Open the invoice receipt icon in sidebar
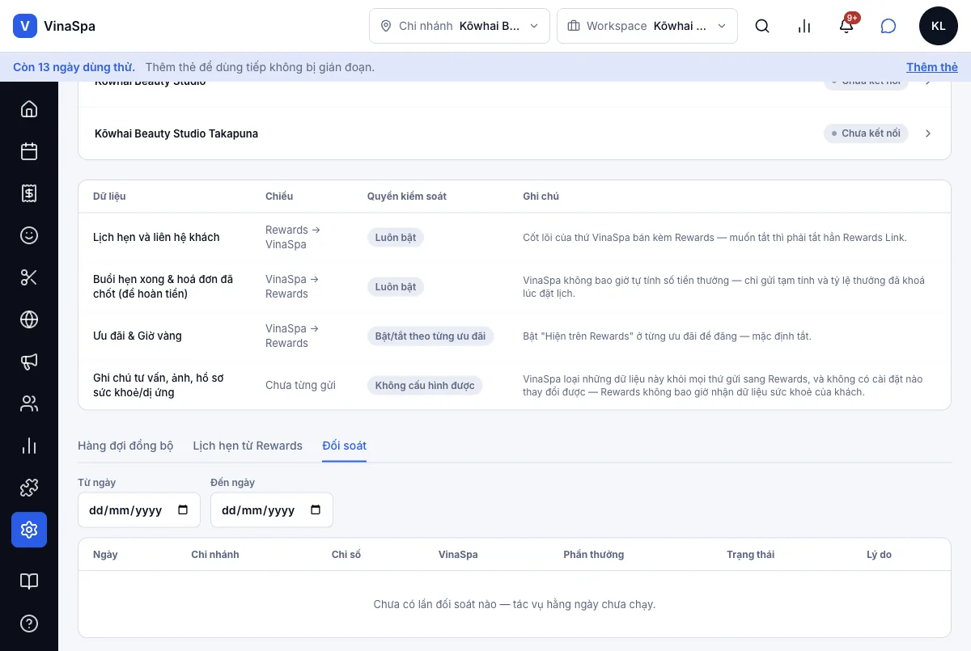Image resolution: width=971 pixels, height=651 pixels. tap(29, 193)
